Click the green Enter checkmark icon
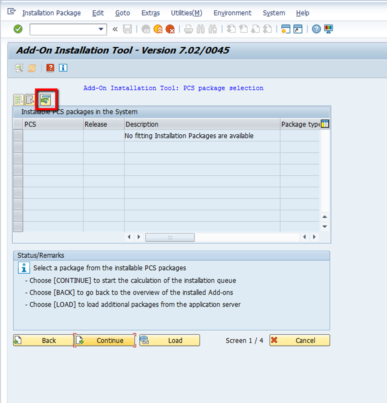 click(x=18, y=29)
